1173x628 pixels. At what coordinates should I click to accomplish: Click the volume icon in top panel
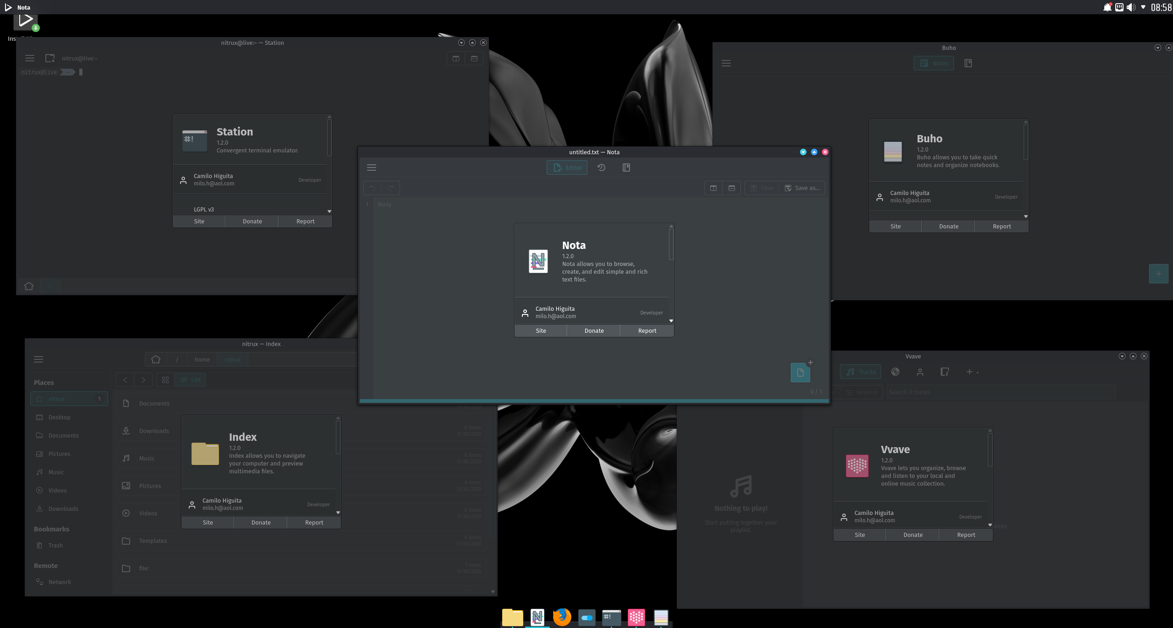pos(1131,7)
